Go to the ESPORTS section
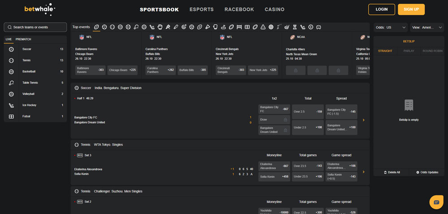 202,9
